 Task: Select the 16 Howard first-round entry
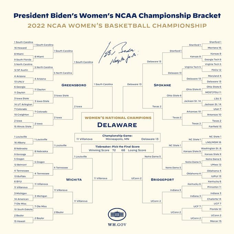20,48
